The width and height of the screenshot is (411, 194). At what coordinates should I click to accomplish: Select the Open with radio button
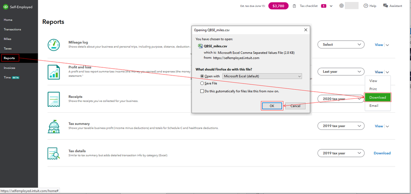(202, 76)
